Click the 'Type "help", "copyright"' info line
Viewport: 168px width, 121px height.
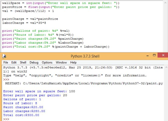pos(75,75)
